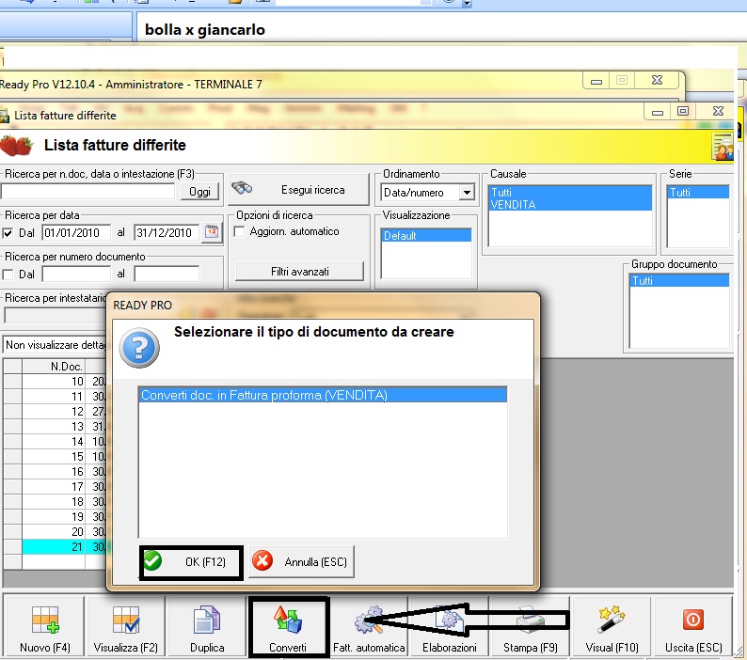The height and width of the screenshot is (660, 747).
Task: Click the Duplica document icon
Action: coord(207,620)
